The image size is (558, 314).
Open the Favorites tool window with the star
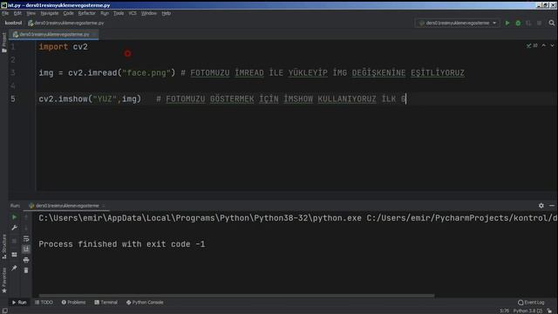(x=3, y=280)
